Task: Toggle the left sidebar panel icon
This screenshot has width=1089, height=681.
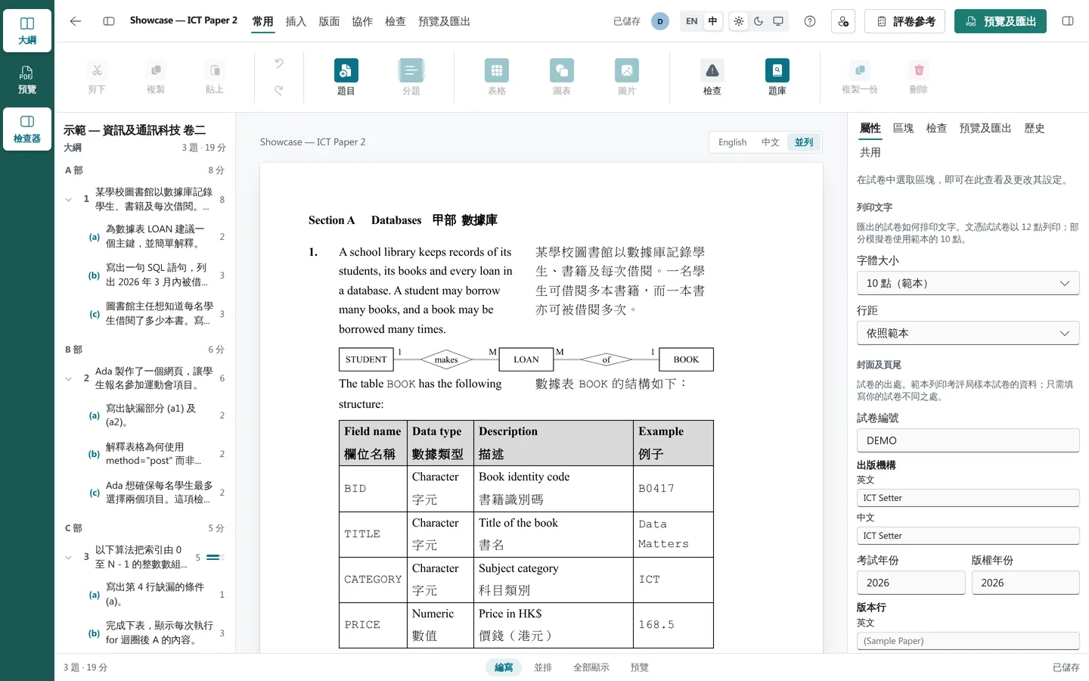Action: [x=109, y=21]
